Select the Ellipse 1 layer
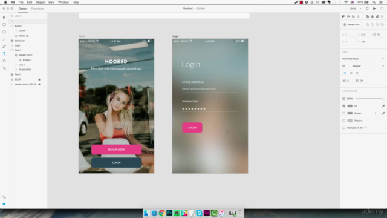The height and width of the screenshot is (218, 387). [27, 60]
